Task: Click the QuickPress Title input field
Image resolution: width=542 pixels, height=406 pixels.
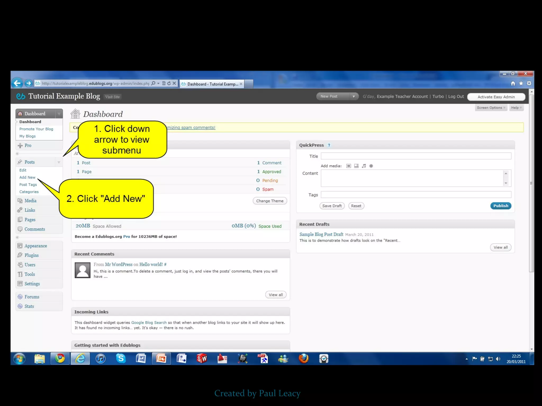Action: click(x=416, y=156)
